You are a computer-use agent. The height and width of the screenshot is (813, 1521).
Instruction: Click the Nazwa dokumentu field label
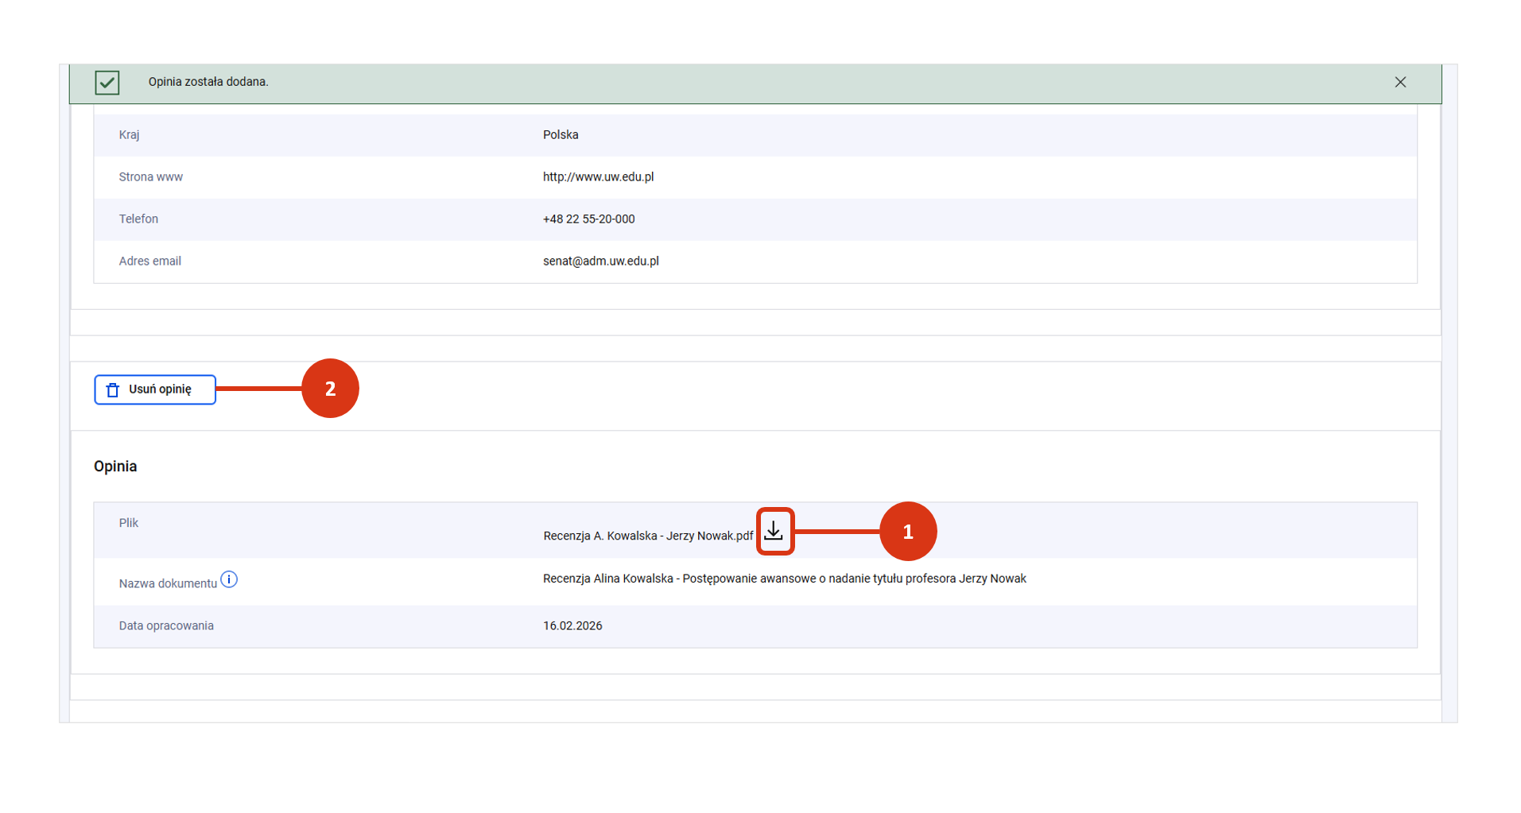click(168, 583)
